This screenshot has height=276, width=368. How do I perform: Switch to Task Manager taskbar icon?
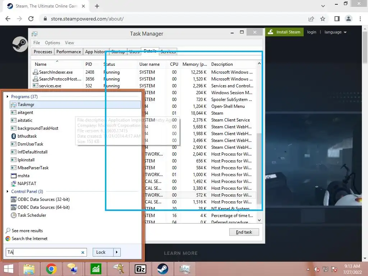coord(185,269)
